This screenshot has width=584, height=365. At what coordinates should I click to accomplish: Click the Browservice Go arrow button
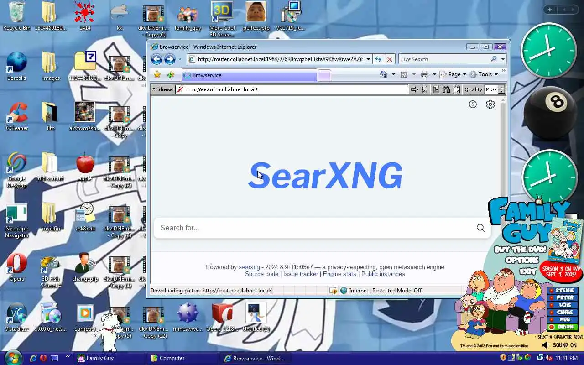point(414,89)
